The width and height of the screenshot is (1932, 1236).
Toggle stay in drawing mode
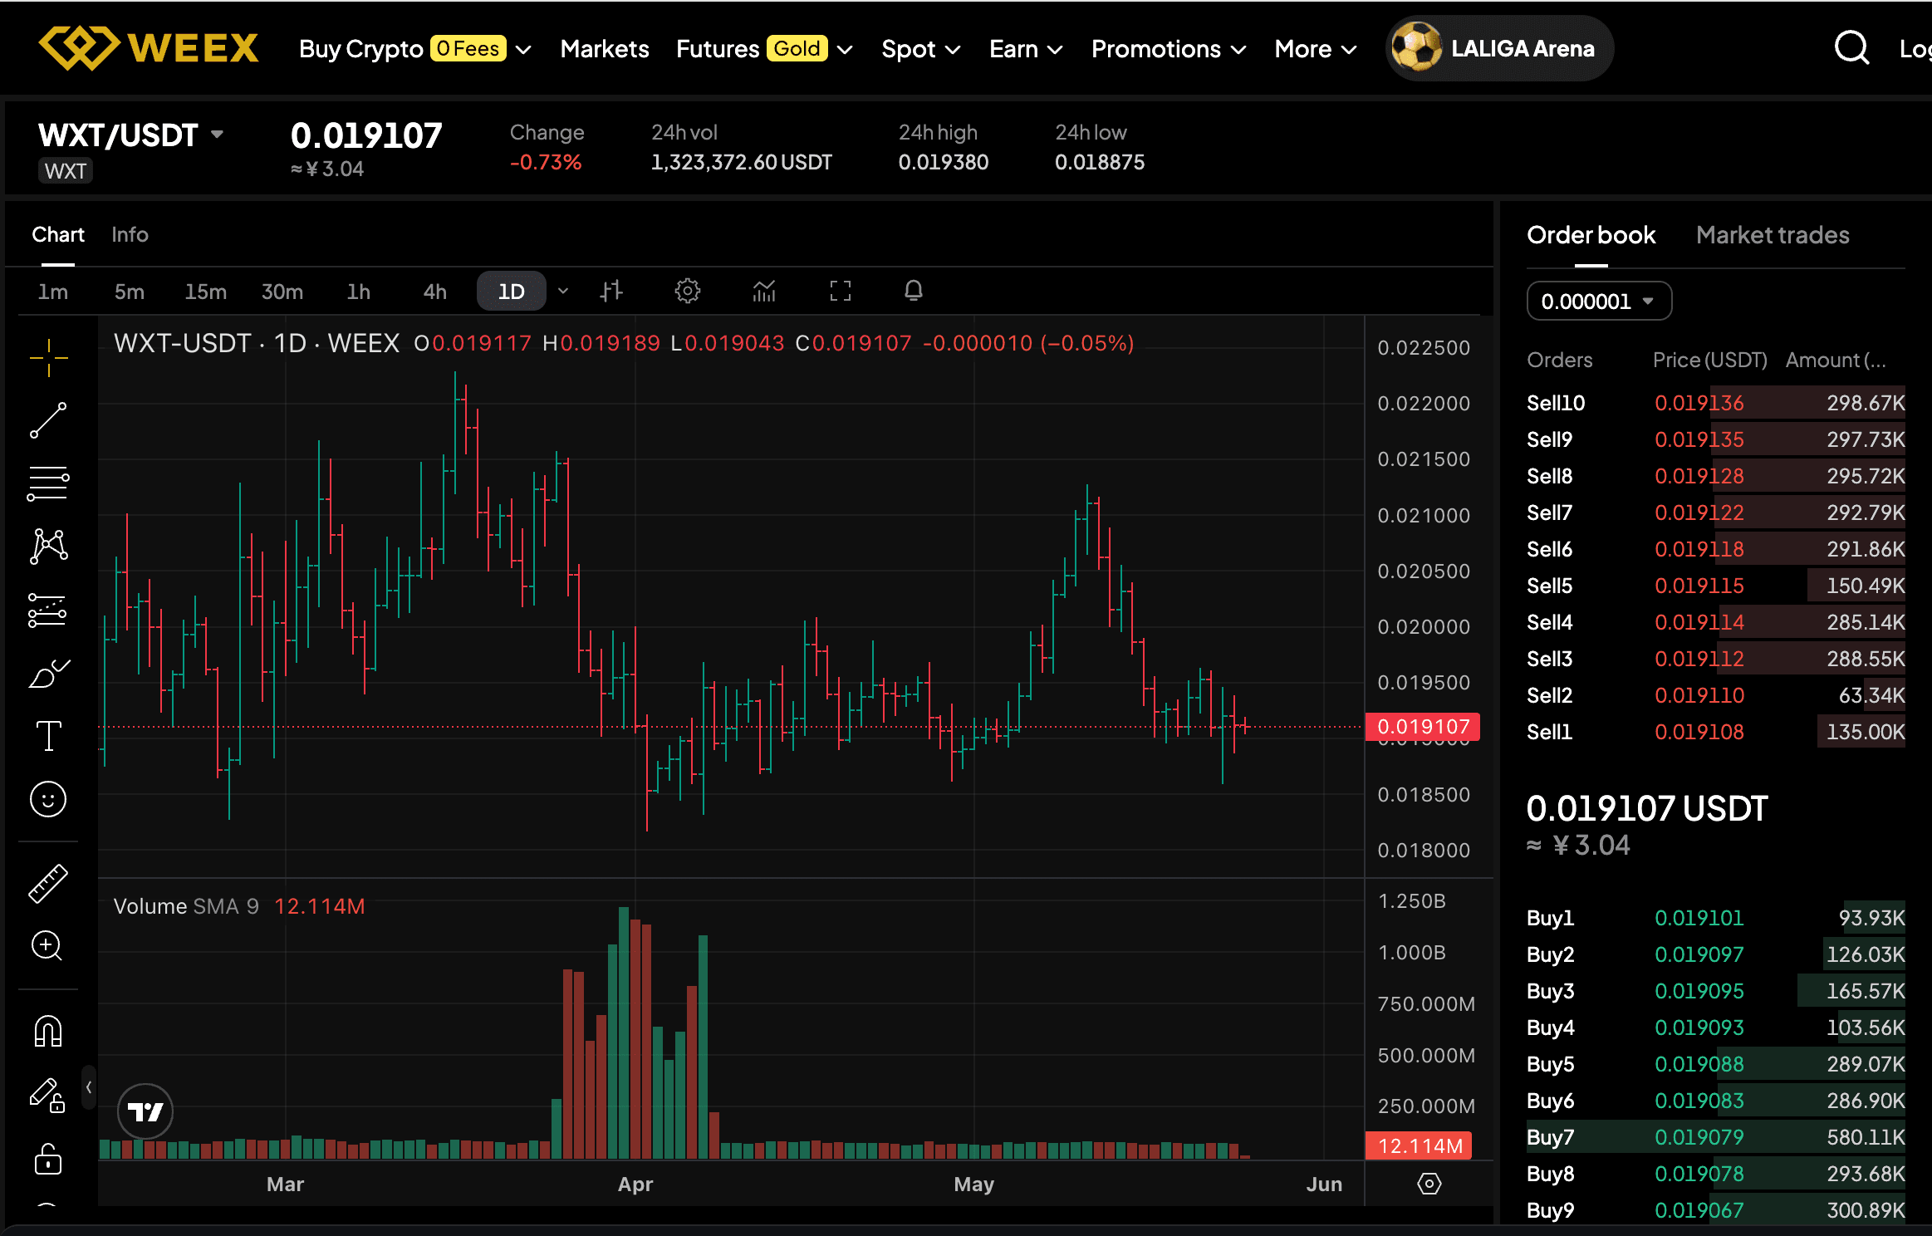[x=48, y=1095]
